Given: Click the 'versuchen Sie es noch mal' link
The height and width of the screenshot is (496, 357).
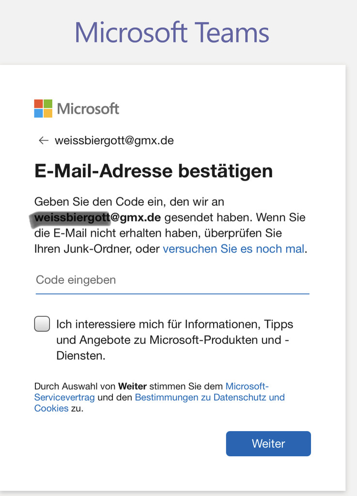Looking at the screenshot, I should coord(233,249).
